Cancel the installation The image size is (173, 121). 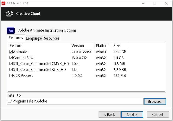click(x=158, y=115)
